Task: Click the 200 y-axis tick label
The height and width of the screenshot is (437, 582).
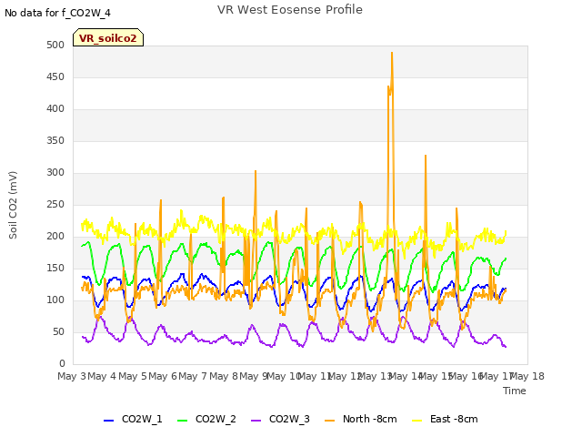Action: click(55, 237)
